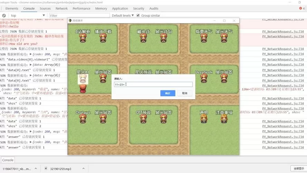Viewport: 307px width, 173px height.
Task: Click the "shzs" 已存储到变量 2 first row
Action: [x=21, y=103]
